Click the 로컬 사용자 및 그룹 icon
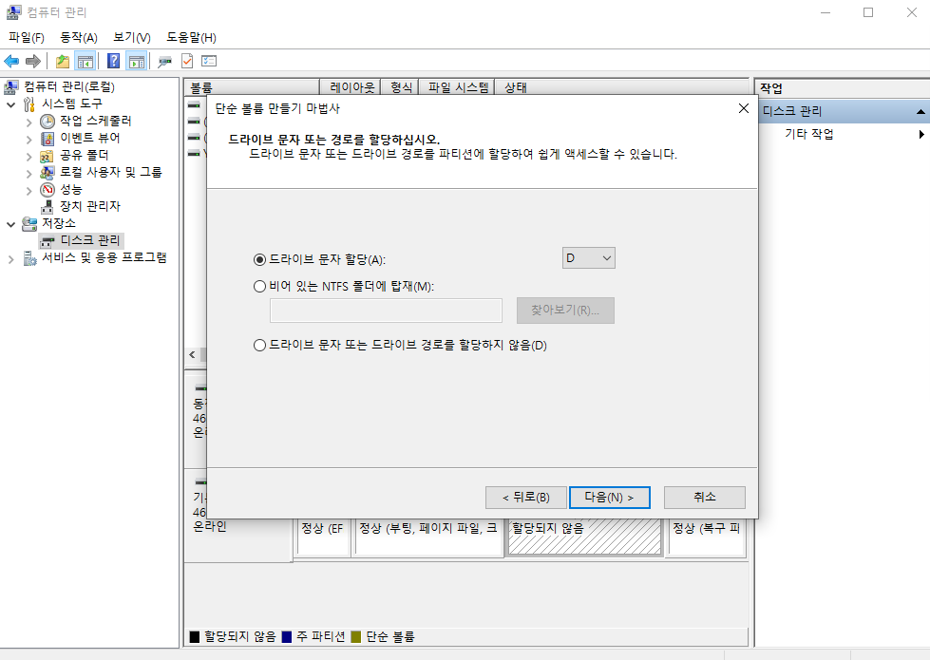The width and height of the screenshot is (930, 660). [x=47, y=173]
